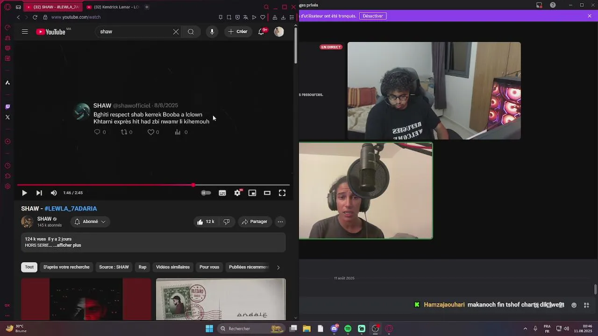The height and width of the screenshot is (336, 598).
Task: Open Hamzajaouhari username in chat
Action: point(444,305)
